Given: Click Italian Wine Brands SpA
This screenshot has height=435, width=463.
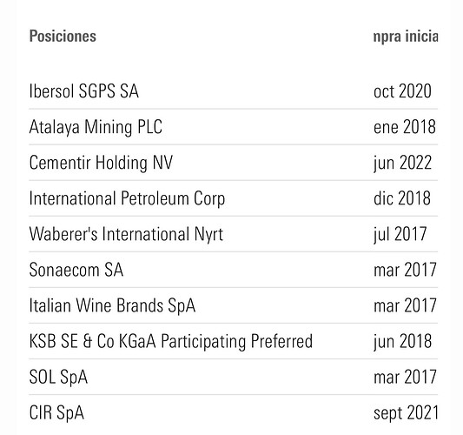Looking at the screenshot, I should (x=112, y=305).
